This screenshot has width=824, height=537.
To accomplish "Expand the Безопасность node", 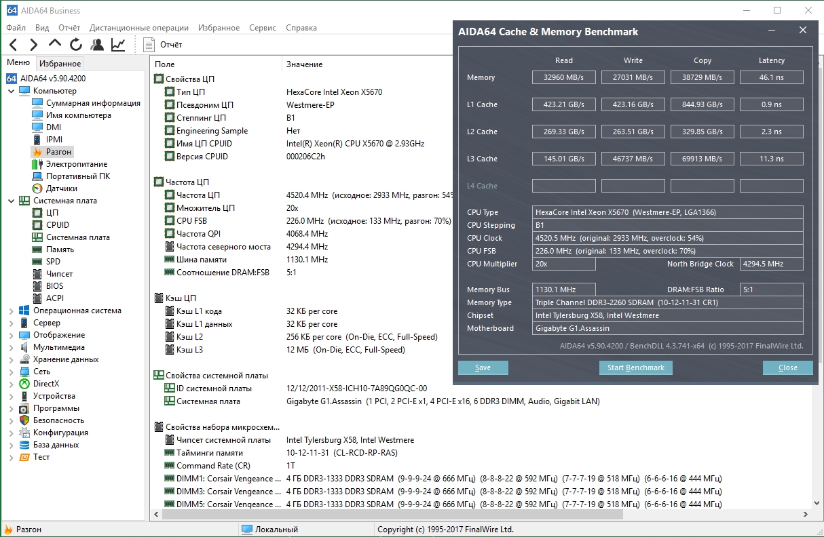I will click(12, 420).
